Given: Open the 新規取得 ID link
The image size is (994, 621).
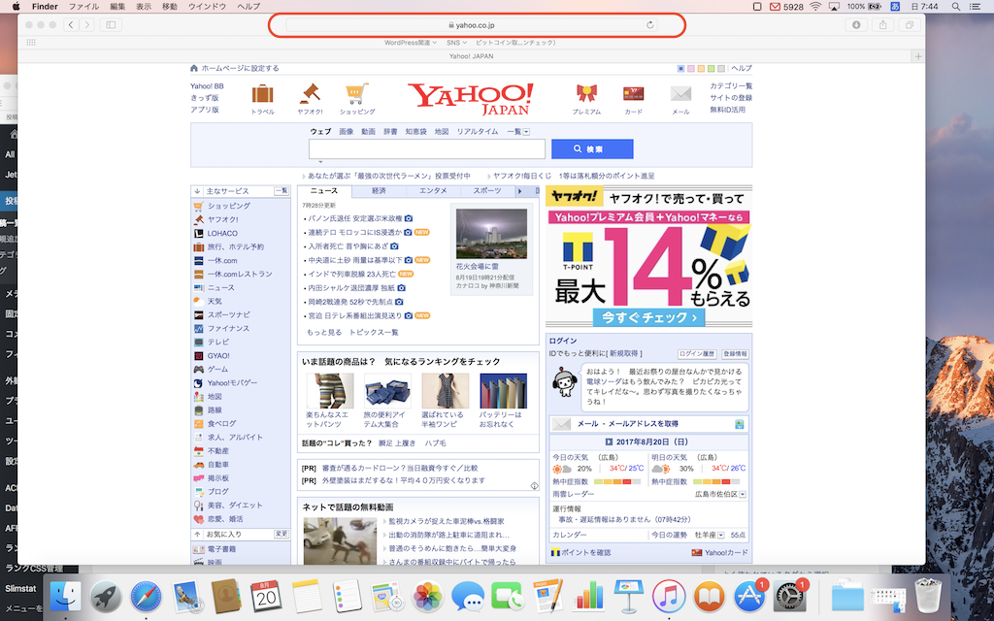Looking at the screenshot, I should (623, 353).
